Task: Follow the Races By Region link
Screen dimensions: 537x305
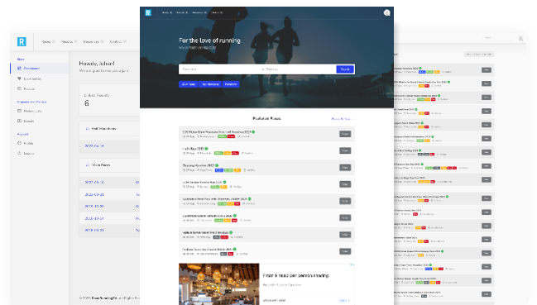Action: 343,119
